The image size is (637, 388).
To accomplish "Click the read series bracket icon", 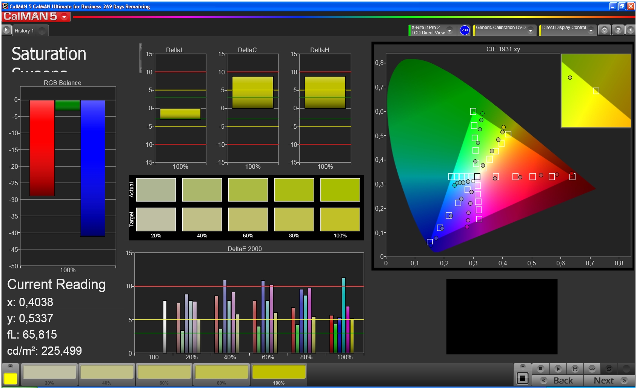I will 575,368.
